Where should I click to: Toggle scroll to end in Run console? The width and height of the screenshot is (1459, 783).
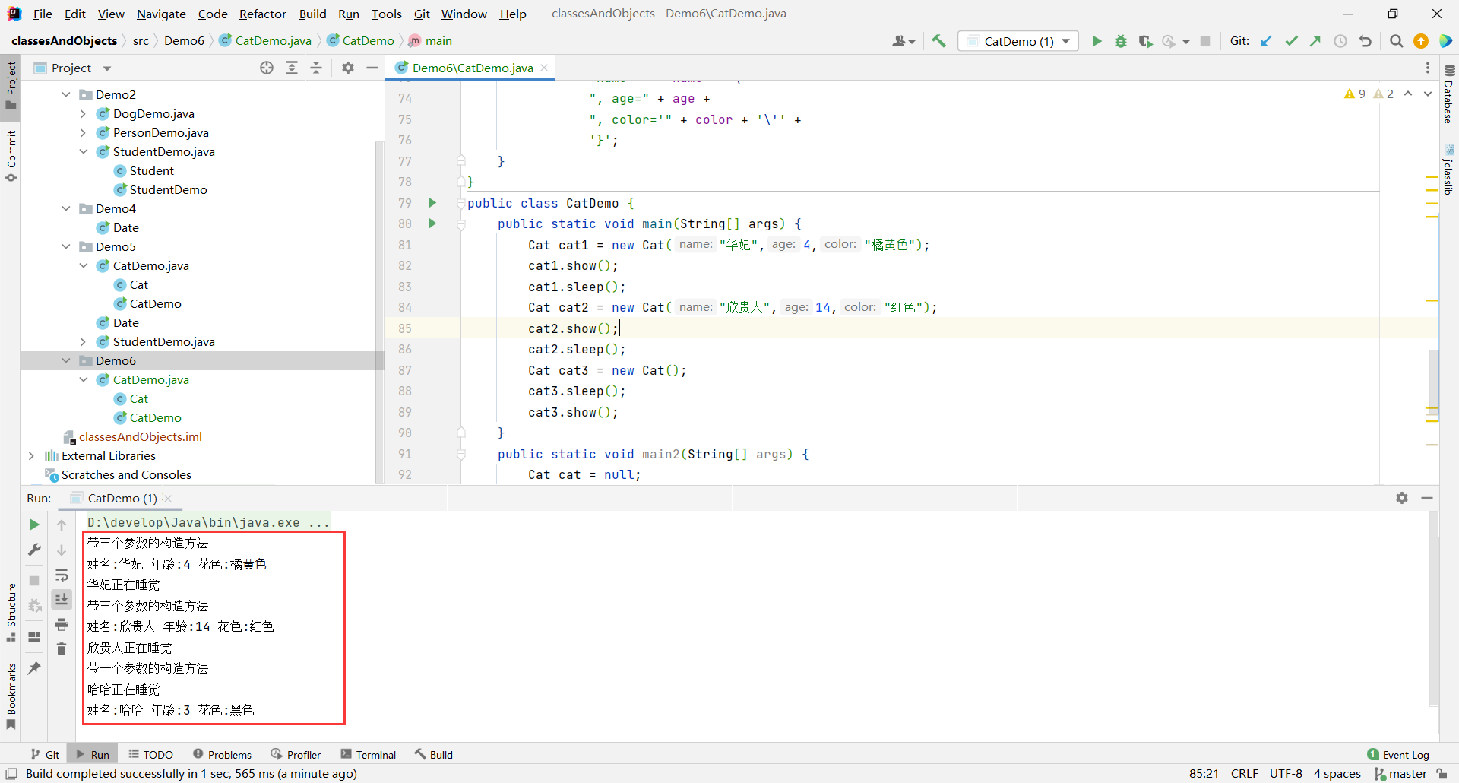tap(62, 600)
